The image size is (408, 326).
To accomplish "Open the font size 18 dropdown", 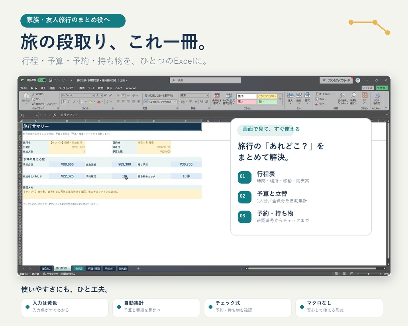I will [x=101, y=96].
